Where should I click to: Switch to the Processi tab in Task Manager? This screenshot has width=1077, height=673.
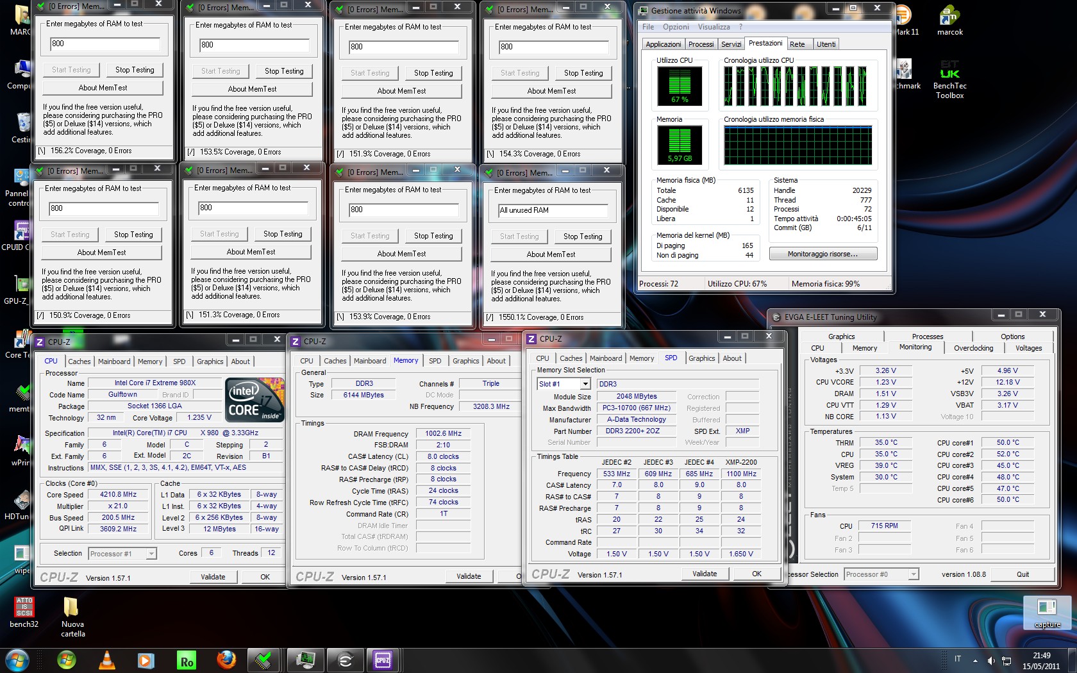(x=701, y=44)
